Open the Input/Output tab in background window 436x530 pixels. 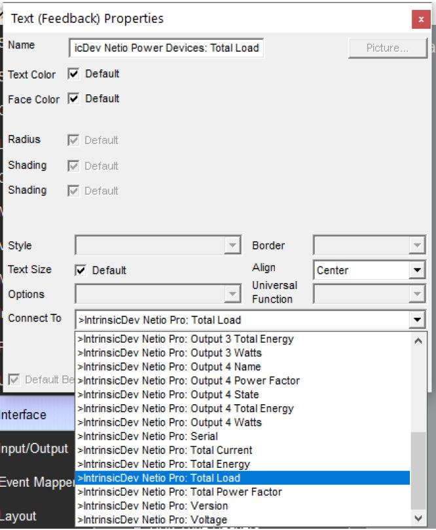[37, 448]
